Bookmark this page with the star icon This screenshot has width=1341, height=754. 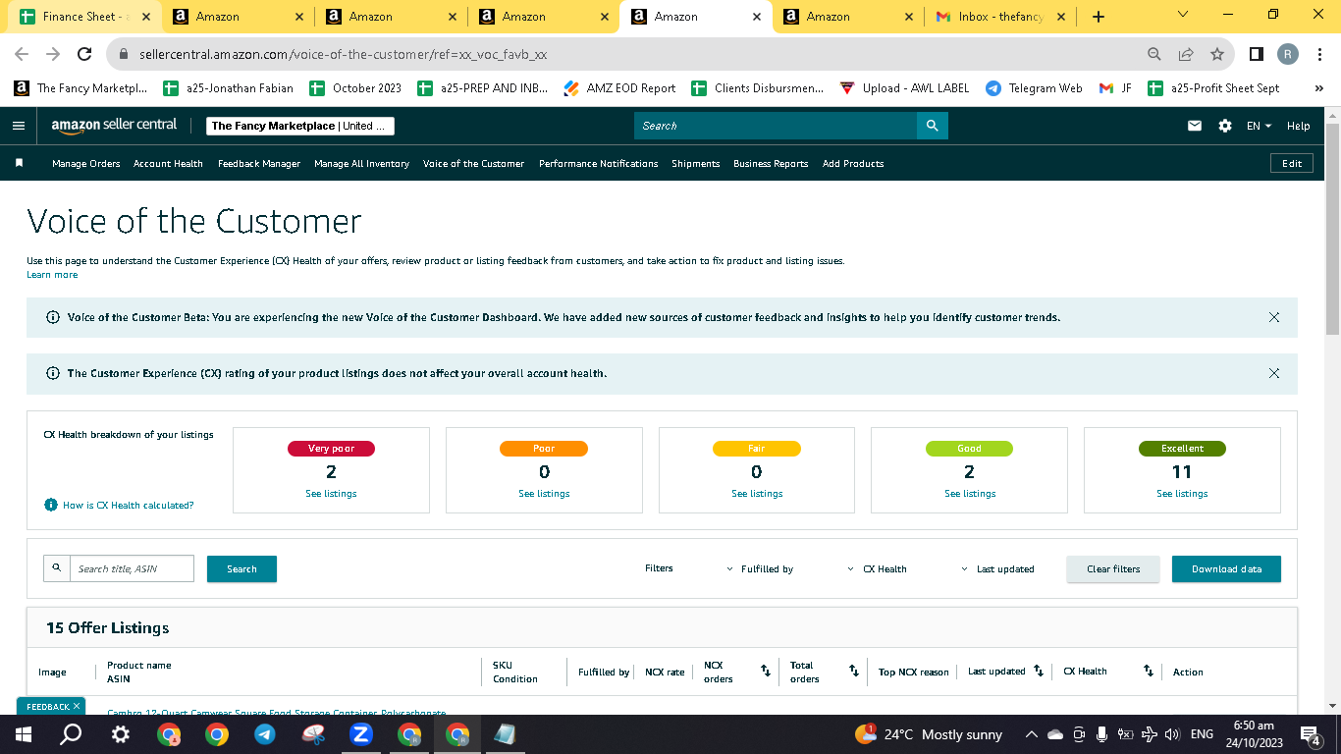[1217, 54]
